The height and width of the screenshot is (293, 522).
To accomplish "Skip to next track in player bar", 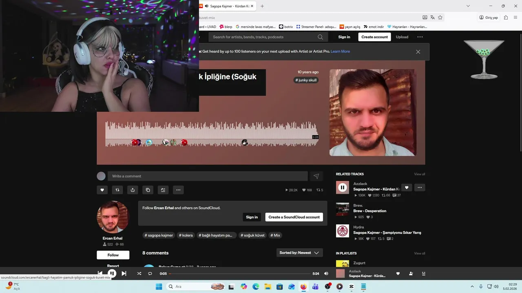I will tap(124, 273).
